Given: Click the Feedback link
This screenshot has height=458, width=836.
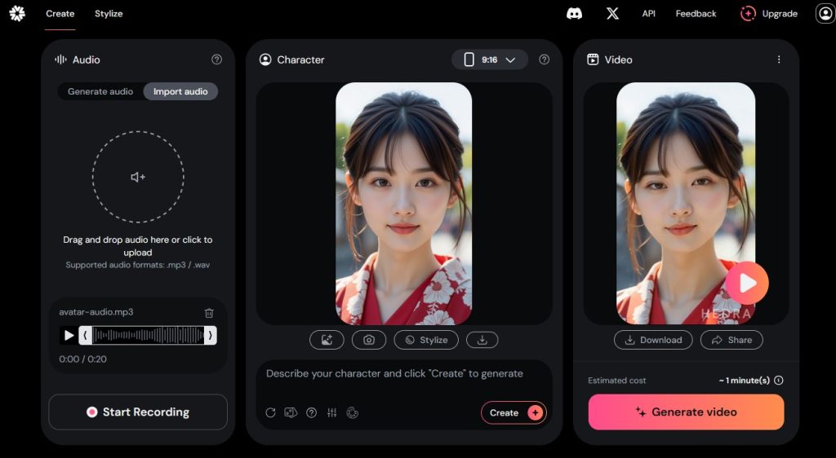Looking at the screenshot, I should click(x=696, y=14).
